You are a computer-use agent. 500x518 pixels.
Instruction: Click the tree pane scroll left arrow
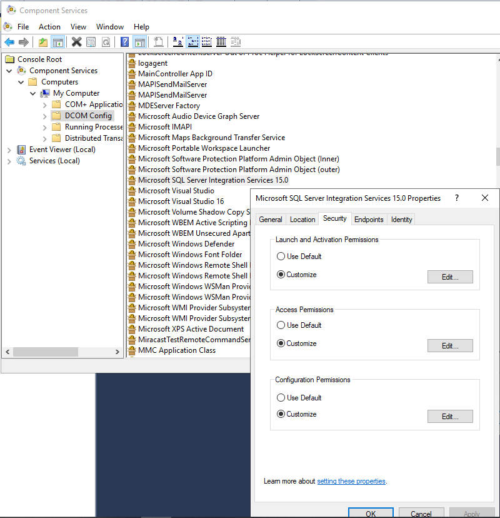tap(7, 352)
